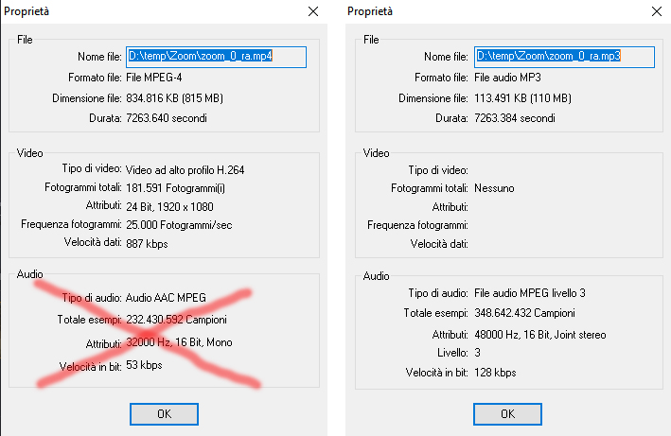Click '348.642.432 Campioni' sample total
671x436 pixels.
click(524, 313)
